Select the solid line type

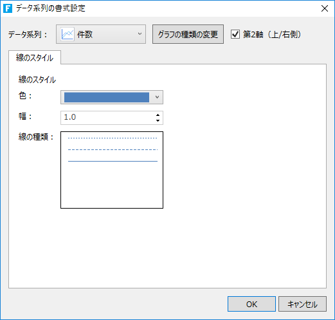click(113, 161)
